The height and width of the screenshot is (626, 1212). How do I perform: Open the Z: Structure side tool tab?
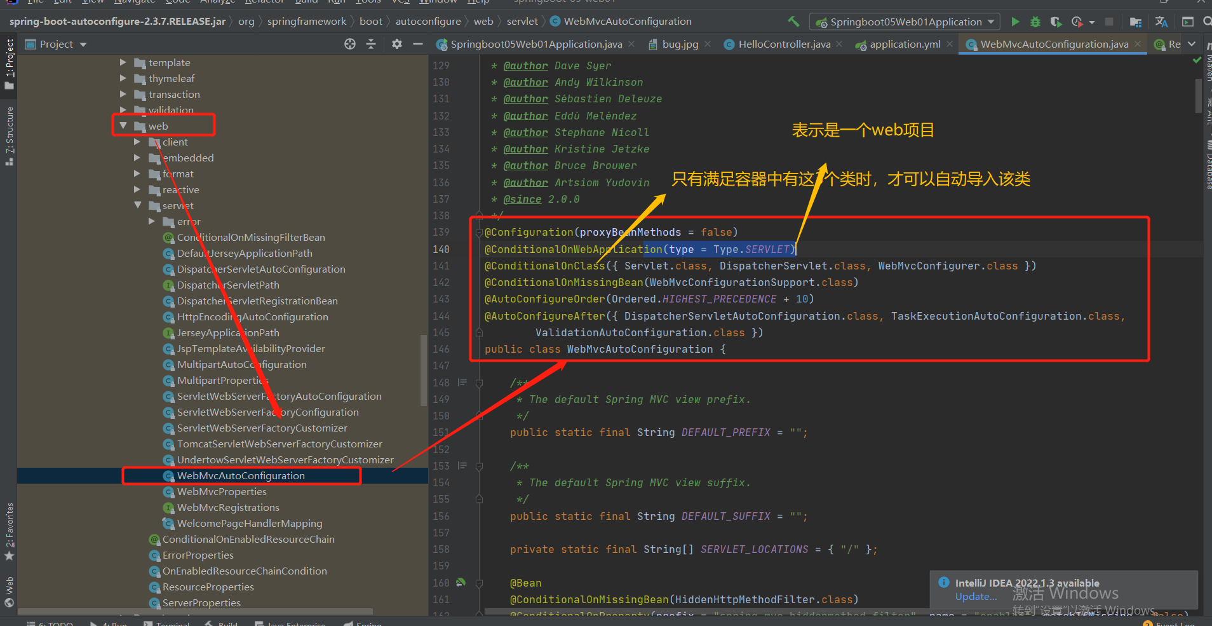point(9,137)
